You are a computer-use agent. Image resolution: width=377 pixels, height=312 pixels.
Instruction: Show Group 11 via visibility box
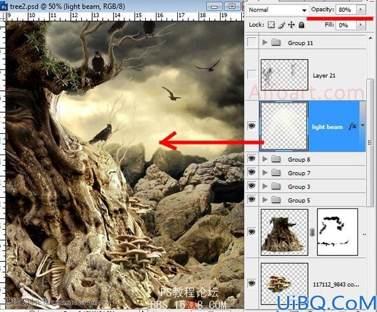251,42
